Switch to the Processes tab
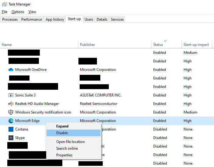Viewport: 214px width, 167px height. [10, 19]
